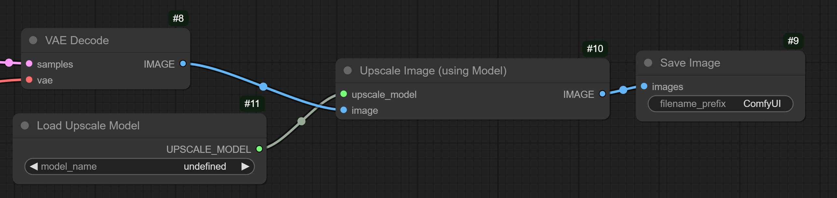
Task: Select previous model_name with left arrow
Action: [34, 166]
